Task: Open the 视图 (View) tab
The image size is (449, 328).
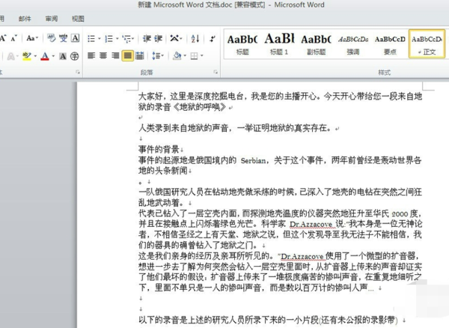Action: pos(78,19)
